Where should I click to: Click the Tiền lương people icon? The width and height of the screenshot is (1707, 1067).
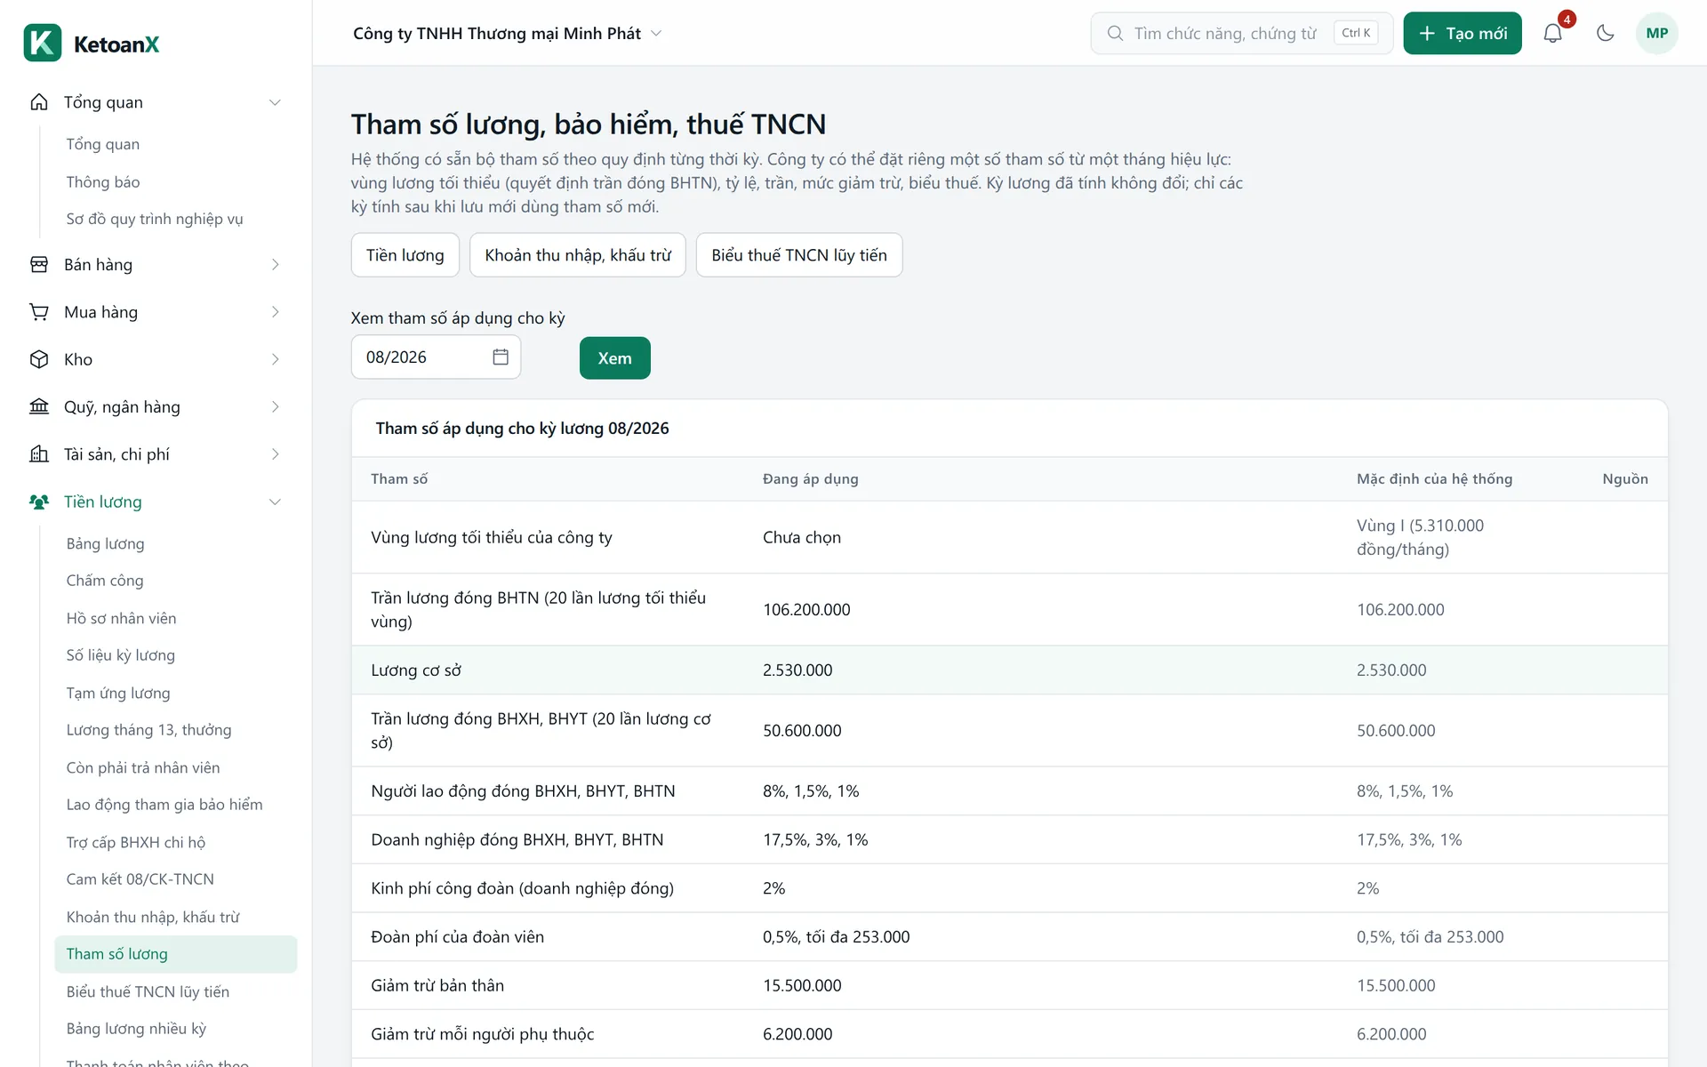[39, 501]
